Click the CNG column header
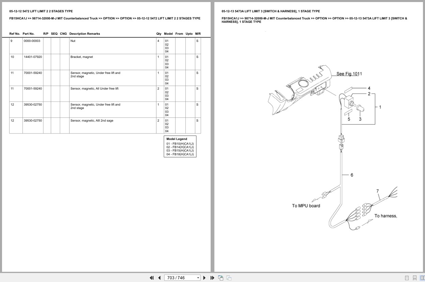 (x=63, y=34)
